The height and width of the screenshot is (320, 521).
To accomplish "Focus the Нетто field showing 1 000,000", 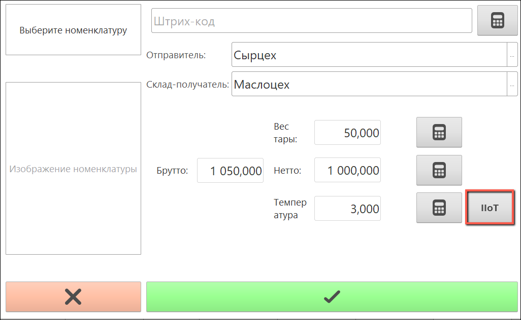I will (347, 171).
